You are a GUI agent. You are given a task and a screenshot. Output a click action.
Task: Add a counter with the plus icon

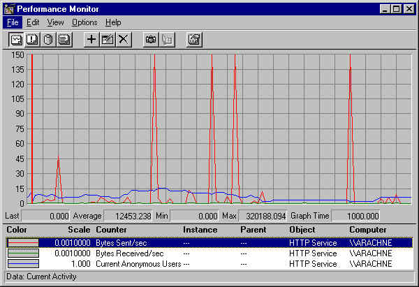(x=91, y=39)
